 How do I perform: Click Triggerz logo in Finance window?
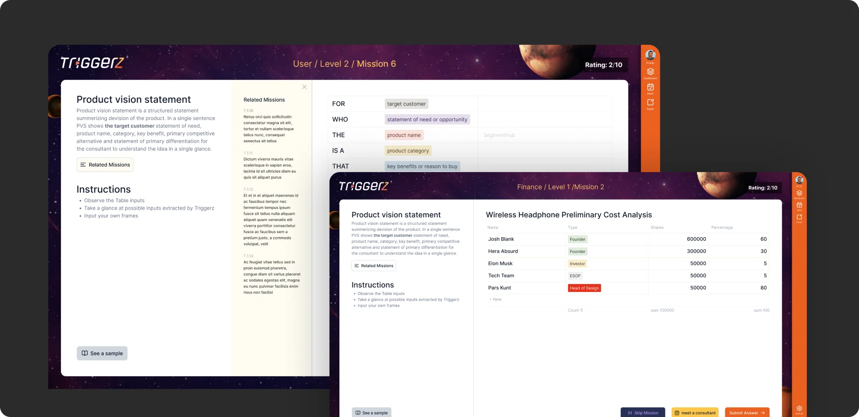[x=364, y=186]
